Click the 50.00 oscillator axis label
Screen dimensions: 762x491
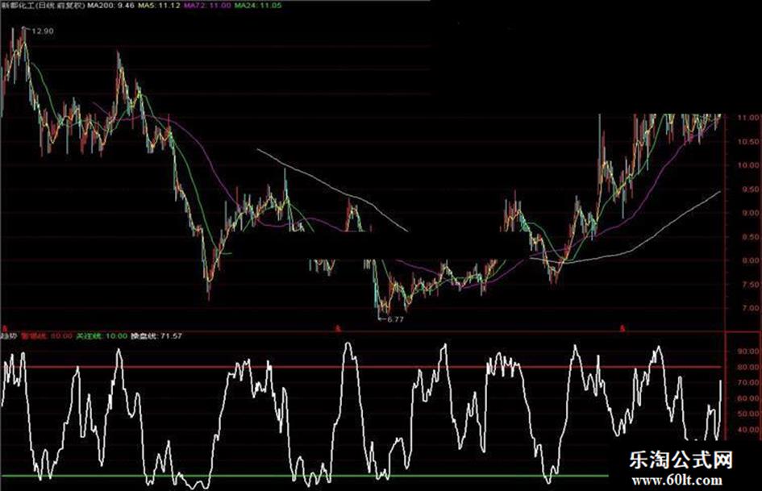pyautogui.click(x=748, y=414)
